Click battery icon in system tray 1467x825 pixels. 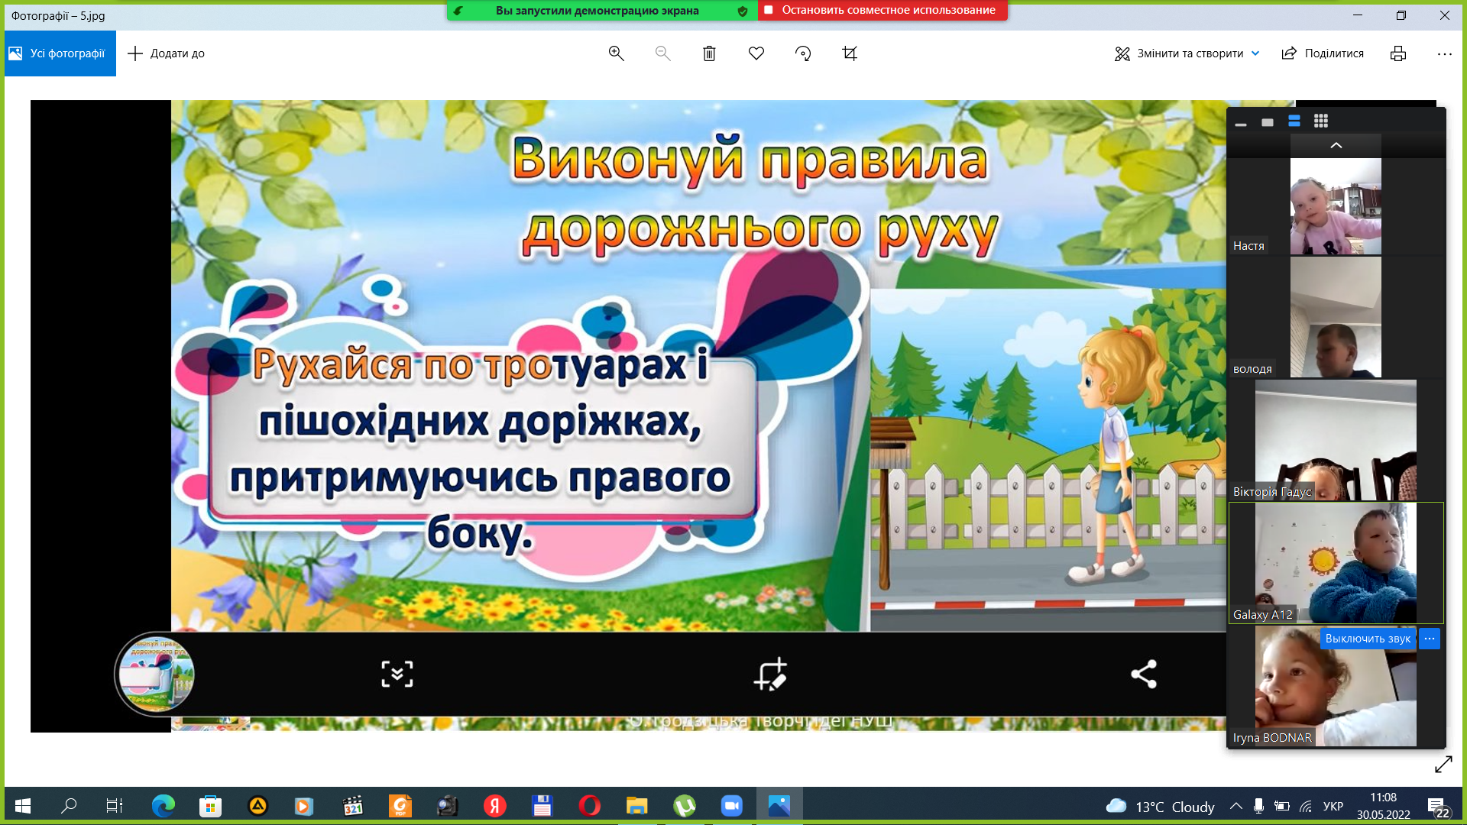point(1282,806)
